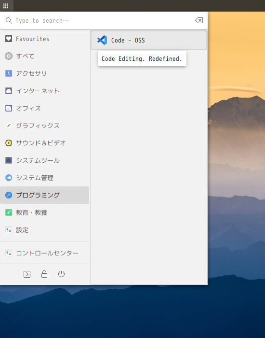Select the 教育・教養 category
Screen dimensions: 265x338
(44, 212)
